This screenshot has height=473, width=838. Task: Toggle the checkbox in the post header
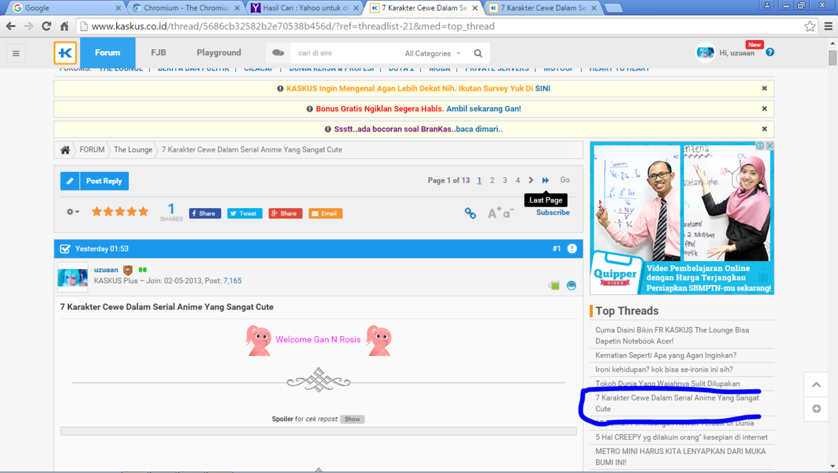click(x=64, y=248)
